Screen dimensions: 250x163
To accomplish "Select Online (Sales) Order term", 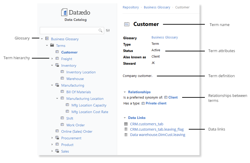I will 77,131.
